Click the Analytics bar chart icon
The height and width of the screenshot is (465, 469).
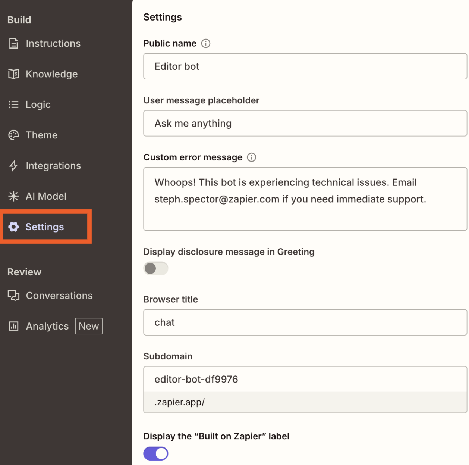click(13, 326)
